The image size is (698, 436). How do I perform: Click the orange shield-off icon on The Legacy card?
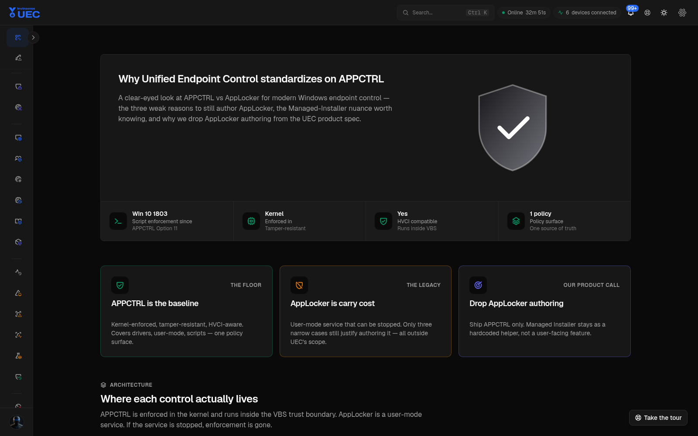click(x=299, y=285)
